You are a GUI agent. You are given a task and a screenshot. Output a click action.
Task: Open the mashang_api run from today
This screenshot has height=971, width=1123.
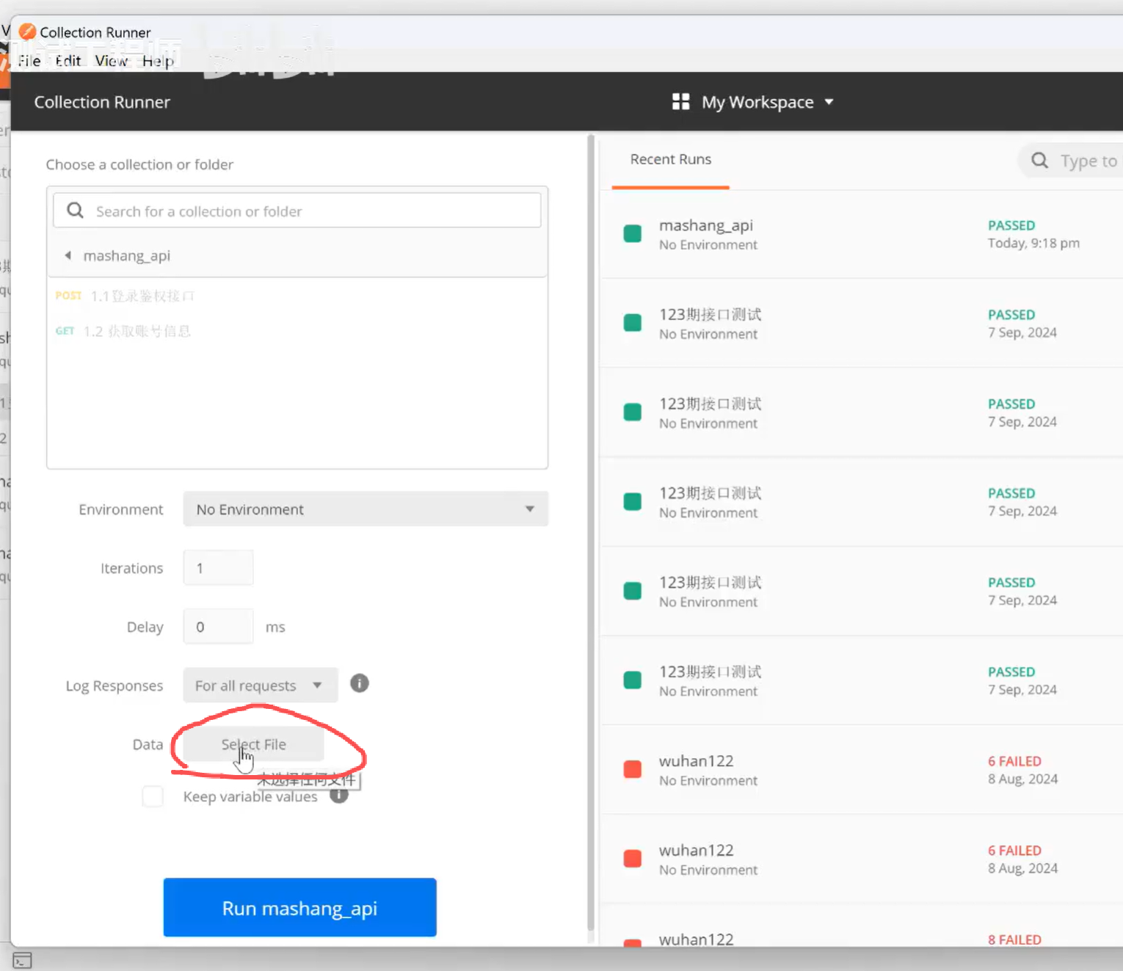[x=862, y=234]
